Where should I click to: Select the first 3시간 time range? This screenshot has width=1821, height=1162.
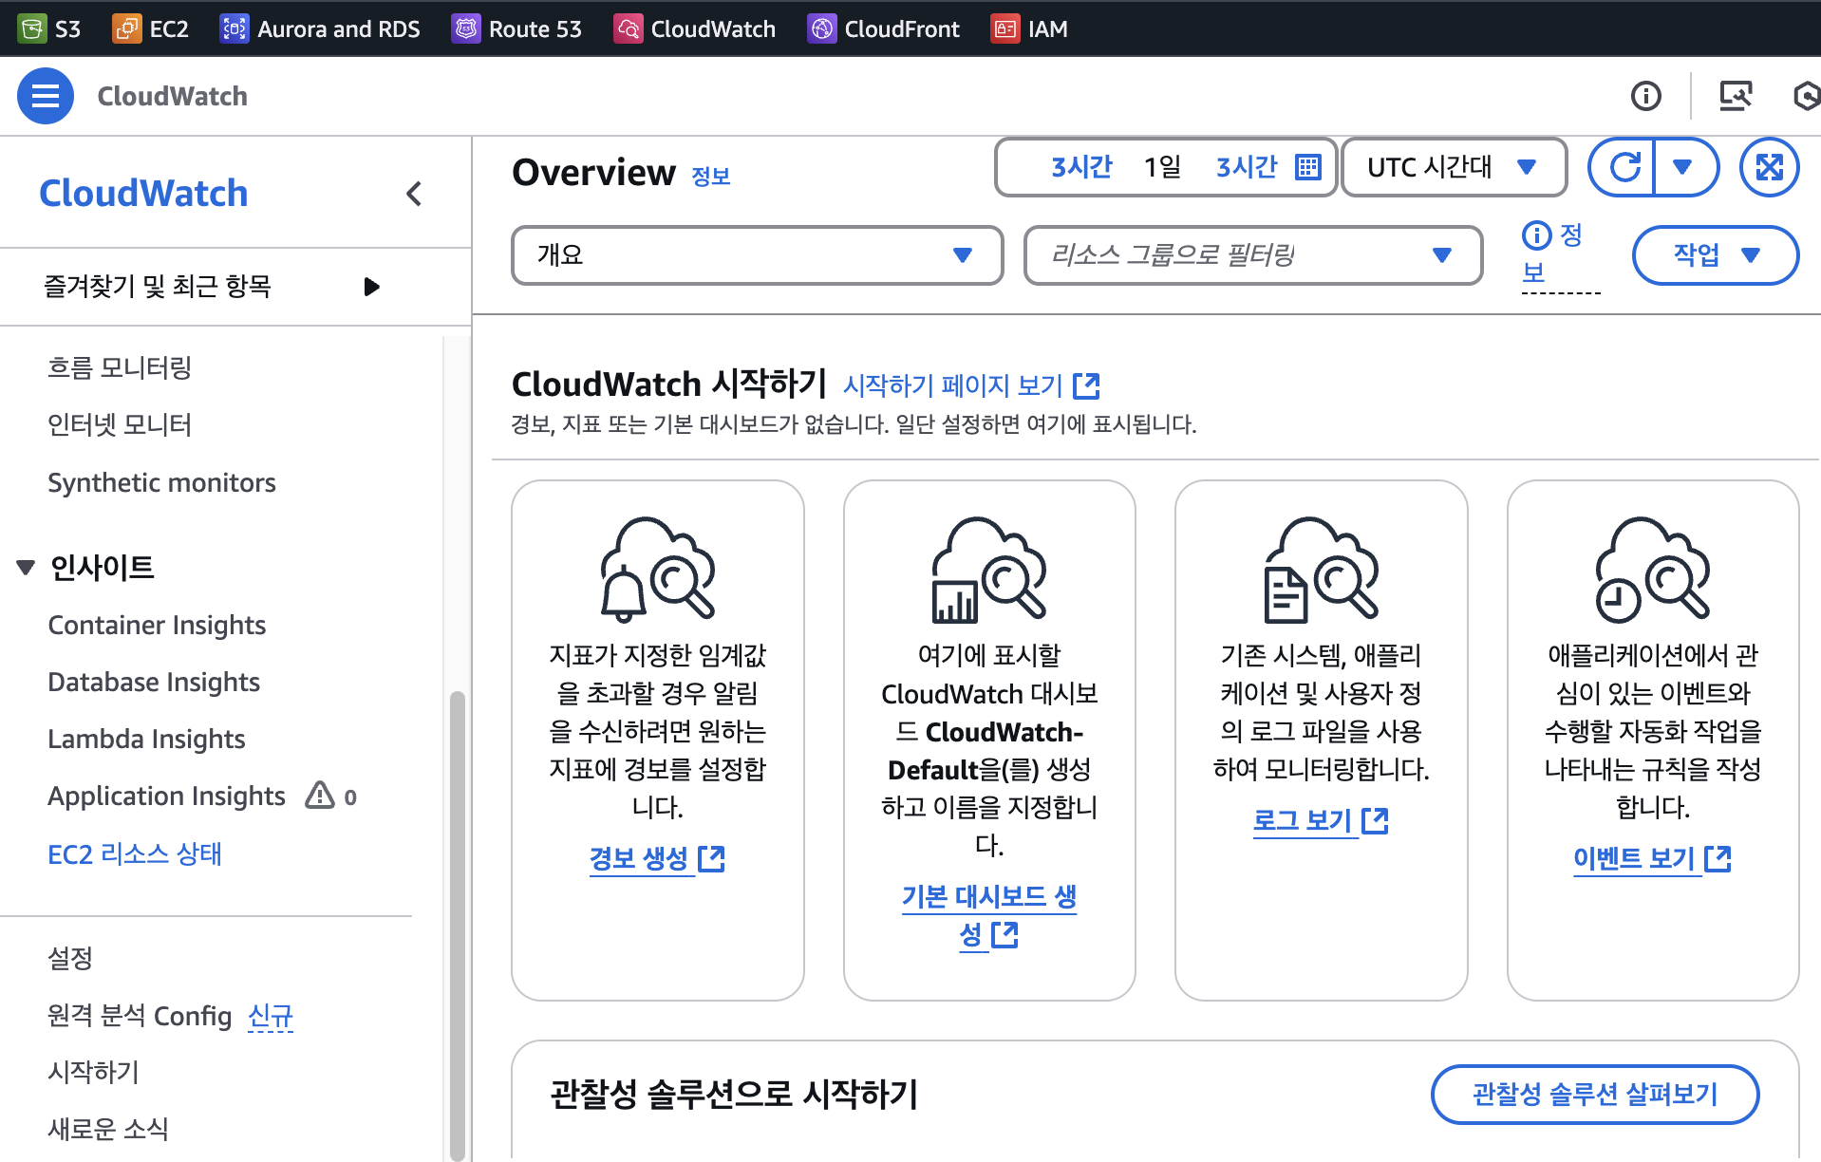tap(1081, 167)
